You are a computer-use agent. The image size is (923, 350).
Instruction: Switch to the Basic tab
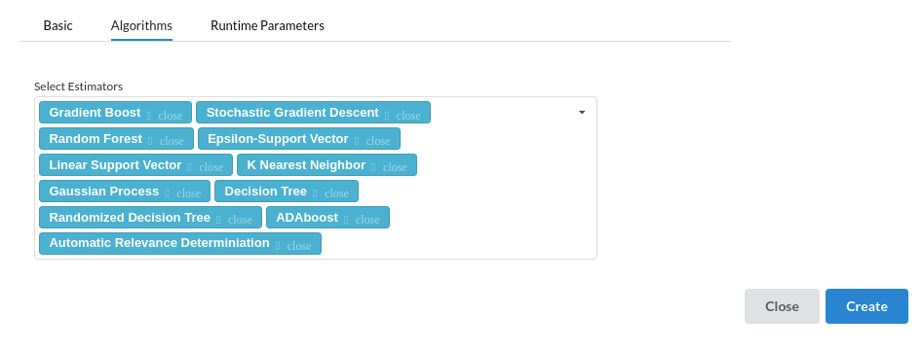58,26
